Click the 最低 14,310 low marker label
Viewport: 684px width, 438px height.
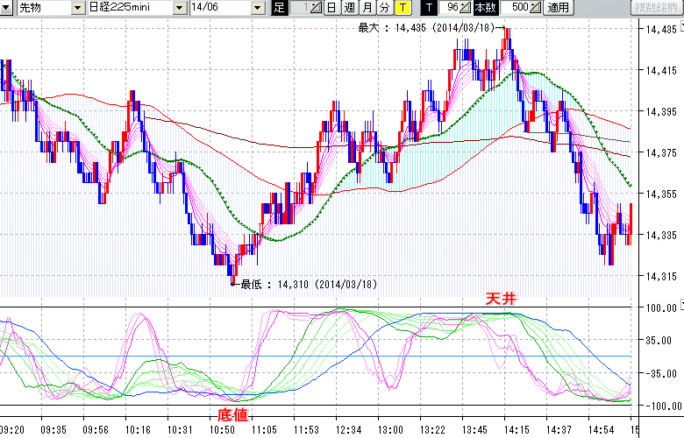click(309, 284)
